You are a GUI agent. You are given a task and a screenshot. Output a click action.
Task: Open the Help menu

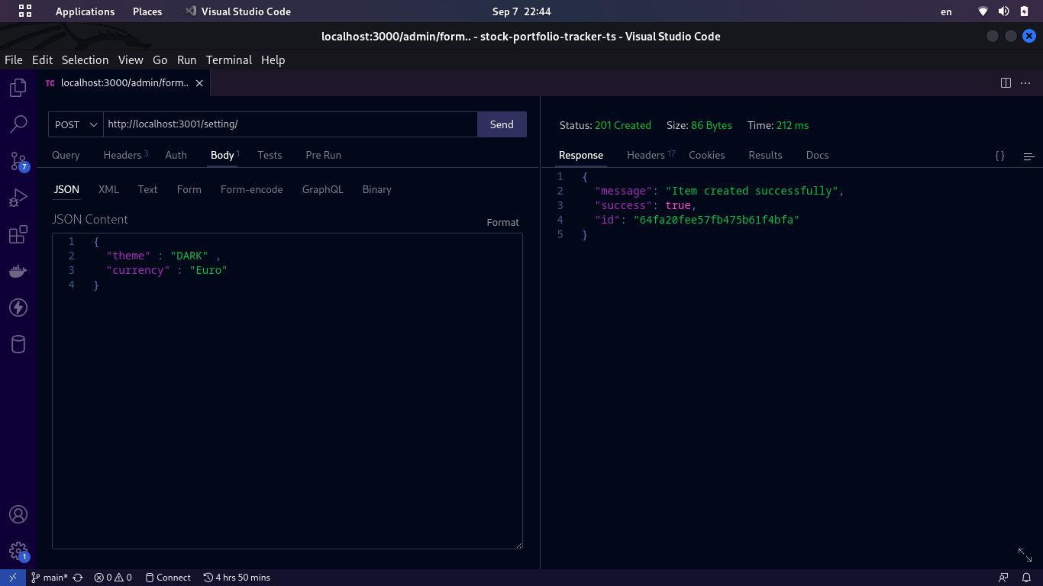point(273,60)
